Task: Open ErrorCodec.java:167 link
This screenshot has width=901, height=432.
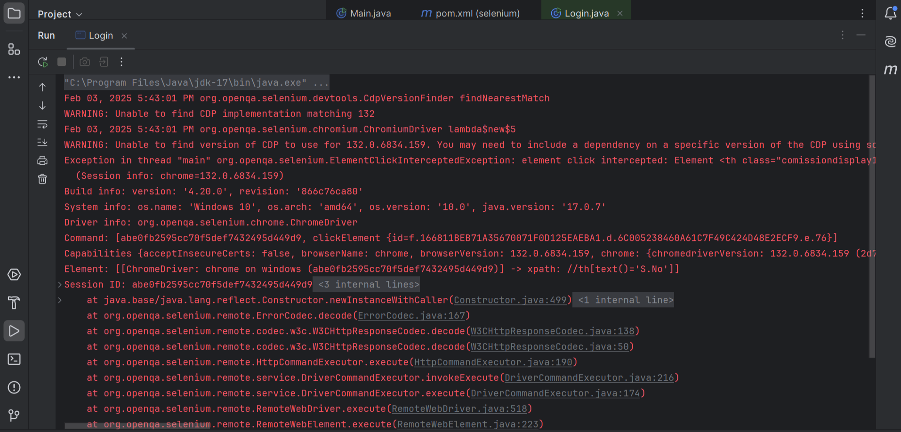Action: [x=411, y=315]
